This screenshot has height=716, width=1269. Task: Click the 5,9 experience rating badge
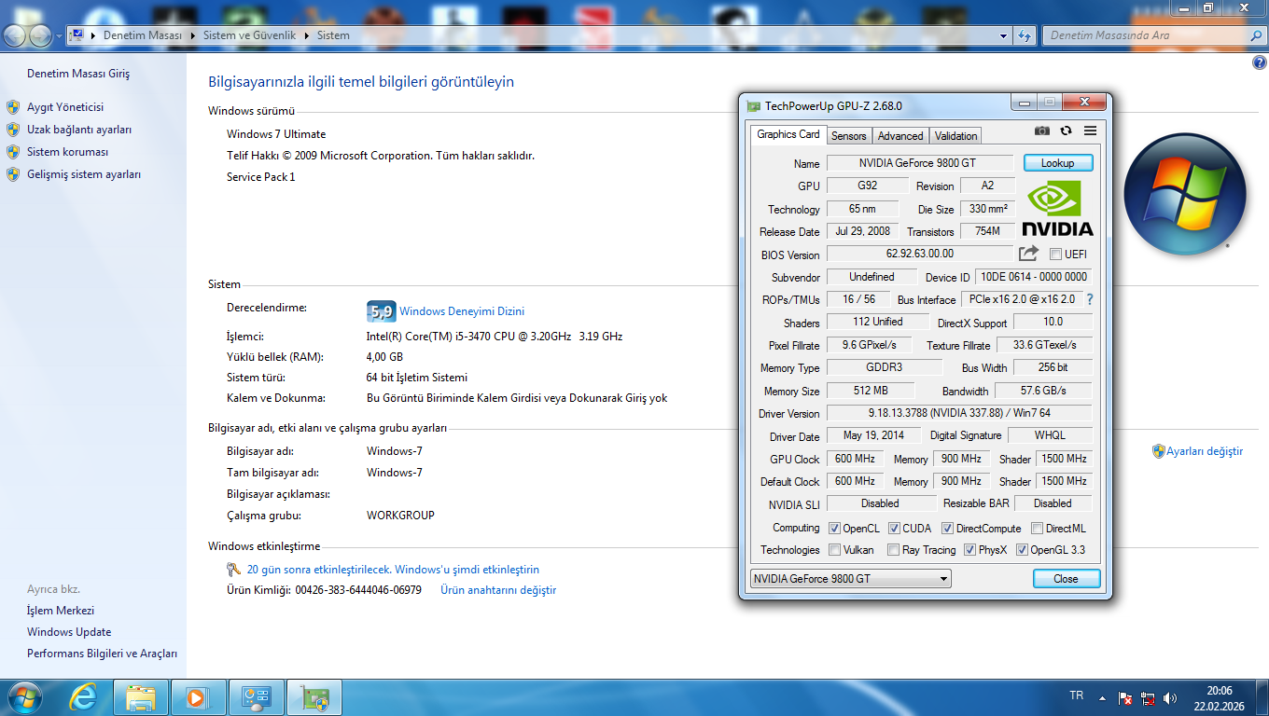pyautogui.click(x=381, y=311)
